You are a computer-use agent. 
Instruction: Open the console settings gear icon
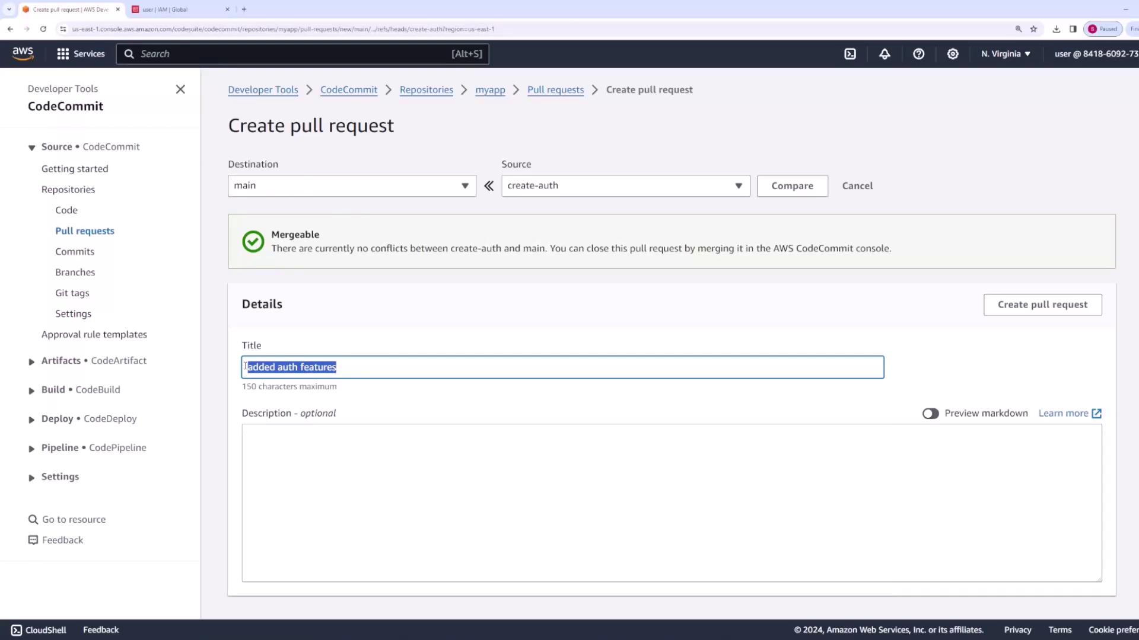(x=953, y=54)
